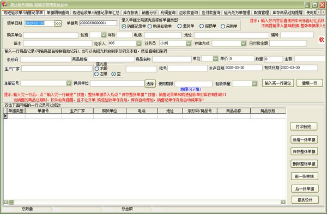Click 新增一张单据 button

click(304, 139)
